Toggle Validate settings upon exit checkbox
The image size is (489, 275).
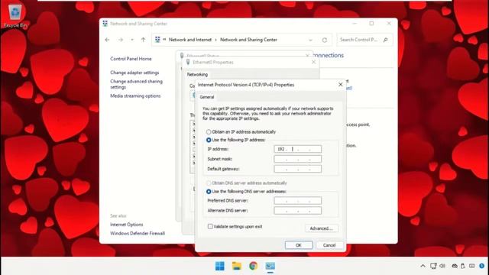[210, 226]
